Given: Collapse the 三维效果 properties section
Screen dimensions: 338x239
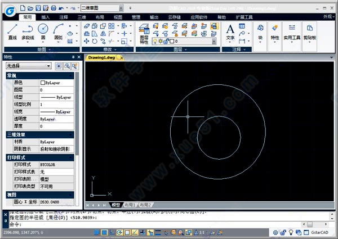Looking at the screenshot, I should coord(70,134).
